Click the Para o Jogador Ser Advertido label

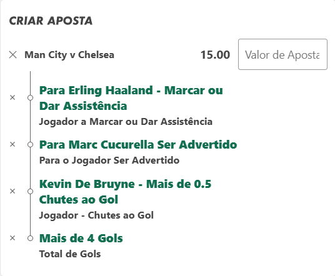pos(109,160)
